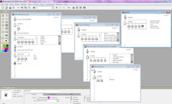172x104 pixels.
Task: Switch to the Interaction properties tab
Action: pyautogui.click(x=53, y=94)
